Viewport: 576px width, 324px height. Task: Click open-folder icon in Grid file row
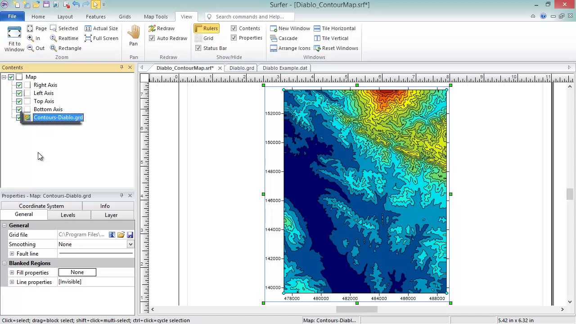pyautogui.click(x=121, y=235)
